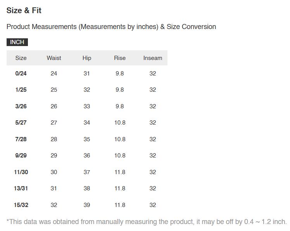Select the 3/26 size row label

click(x=21, y=106)
